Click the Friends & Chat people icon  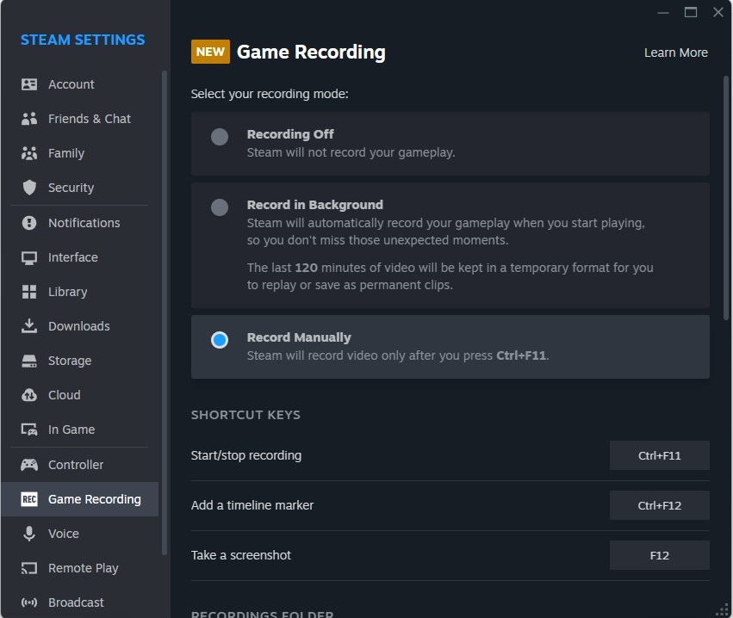point(29,119)
